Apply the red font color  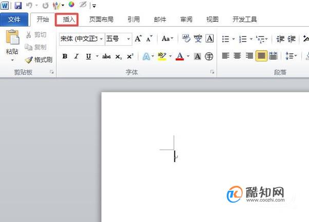click(x=180, y=56)
